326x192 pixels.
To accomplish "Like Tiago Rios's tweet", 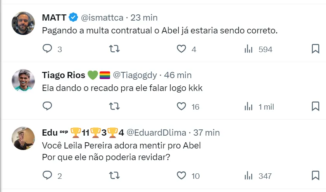I will [181, 106].
